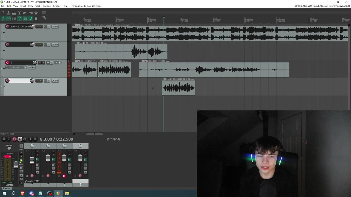Toggle auto-crossfade toolbar icon
This screenshot has height=197, width=351.
pos(3,18)
